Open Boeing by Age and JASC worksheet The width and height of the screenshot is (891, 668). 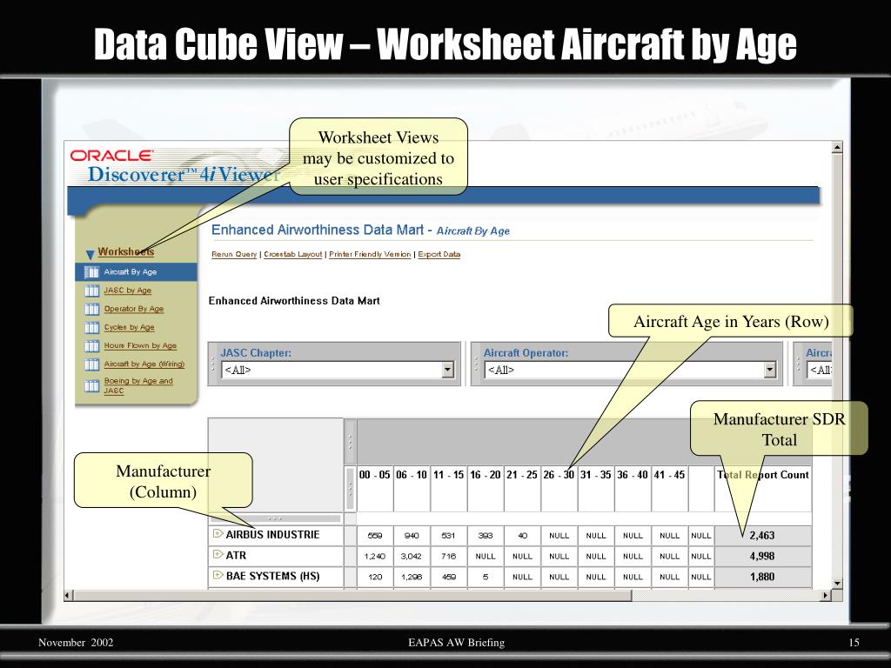[138, 385]
